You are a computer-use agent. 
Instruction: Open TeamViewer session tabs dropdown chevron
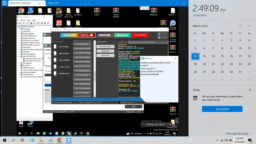click(x=170, y=3)
